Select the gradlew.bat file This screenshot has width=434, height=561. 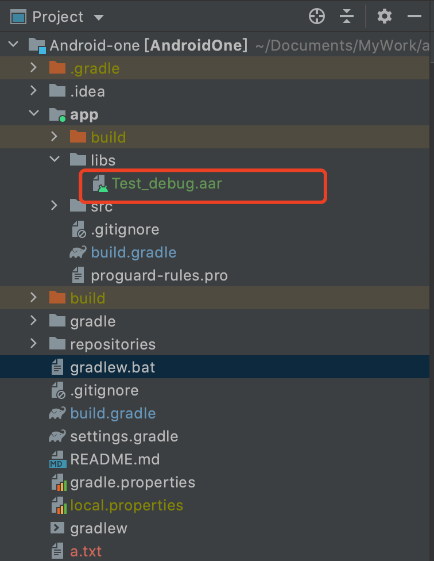point(112,367)
